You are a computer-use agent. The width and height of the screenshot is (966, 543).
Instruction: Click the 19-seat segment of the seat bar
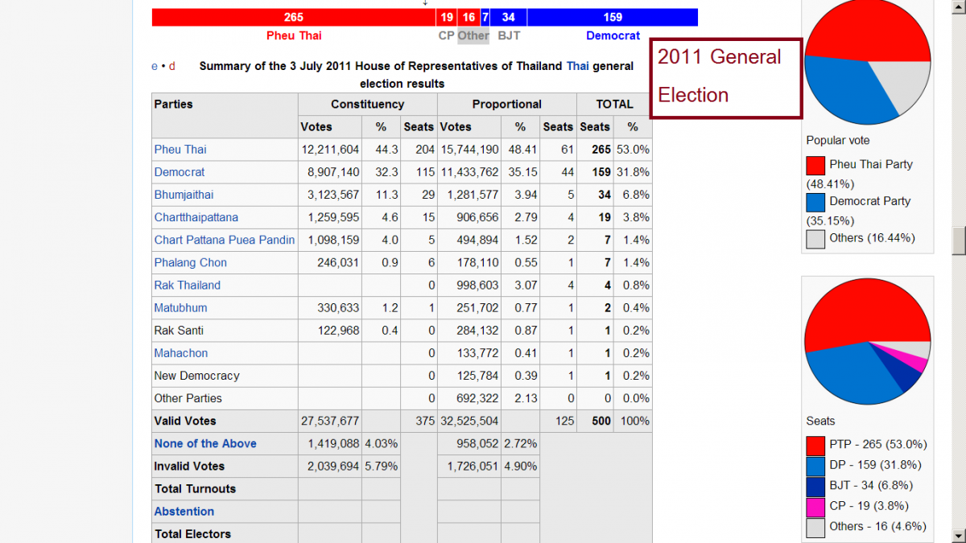pos(447,17)
